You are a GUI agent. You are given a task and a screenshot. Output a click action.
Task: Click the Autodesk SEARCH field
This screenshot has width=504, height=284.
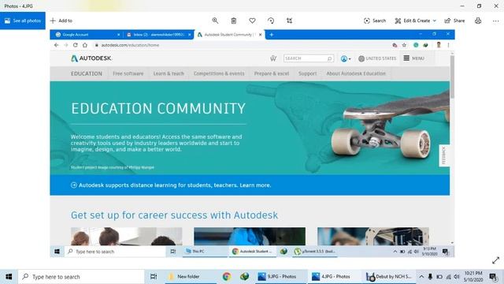pos(309,58)
